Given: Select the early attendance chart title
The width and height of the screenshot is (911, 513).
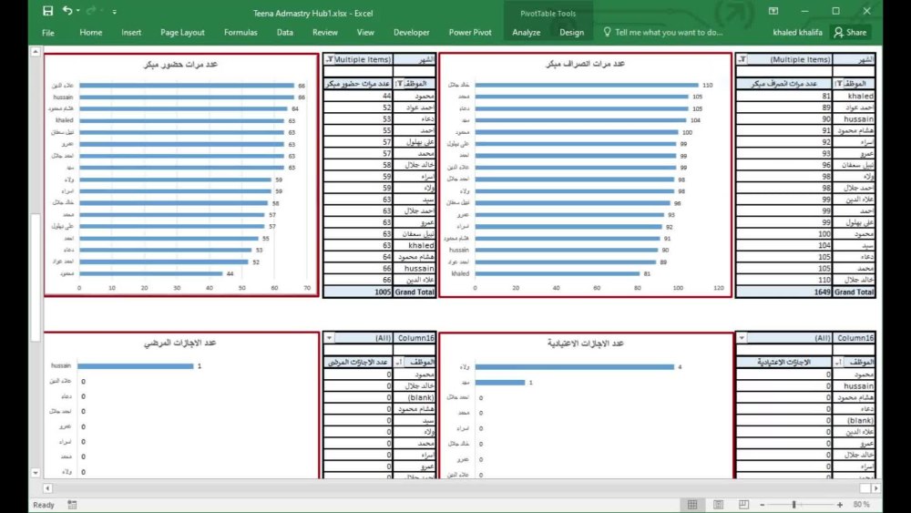Looking at the screenshot, I should 180,64.
